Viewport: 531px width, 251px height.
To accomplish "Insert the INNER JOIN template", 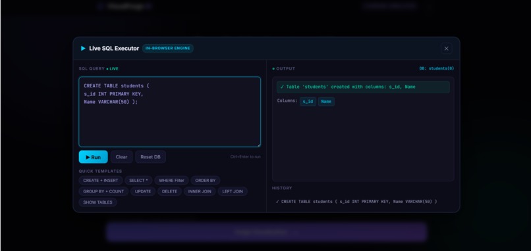I will point(200,192).
